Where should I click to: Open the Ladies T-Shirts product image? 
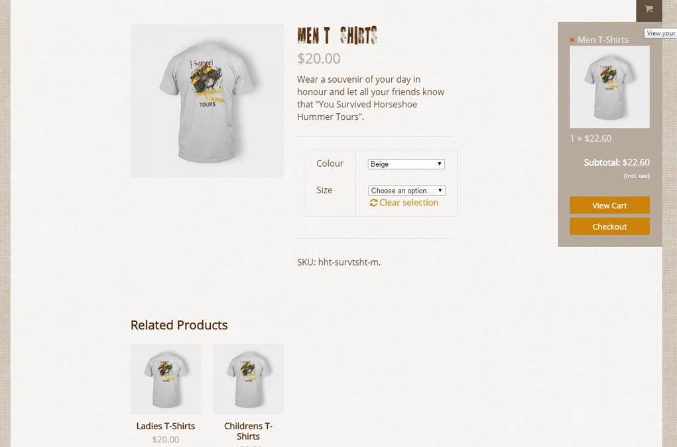[x=166, y=379]
